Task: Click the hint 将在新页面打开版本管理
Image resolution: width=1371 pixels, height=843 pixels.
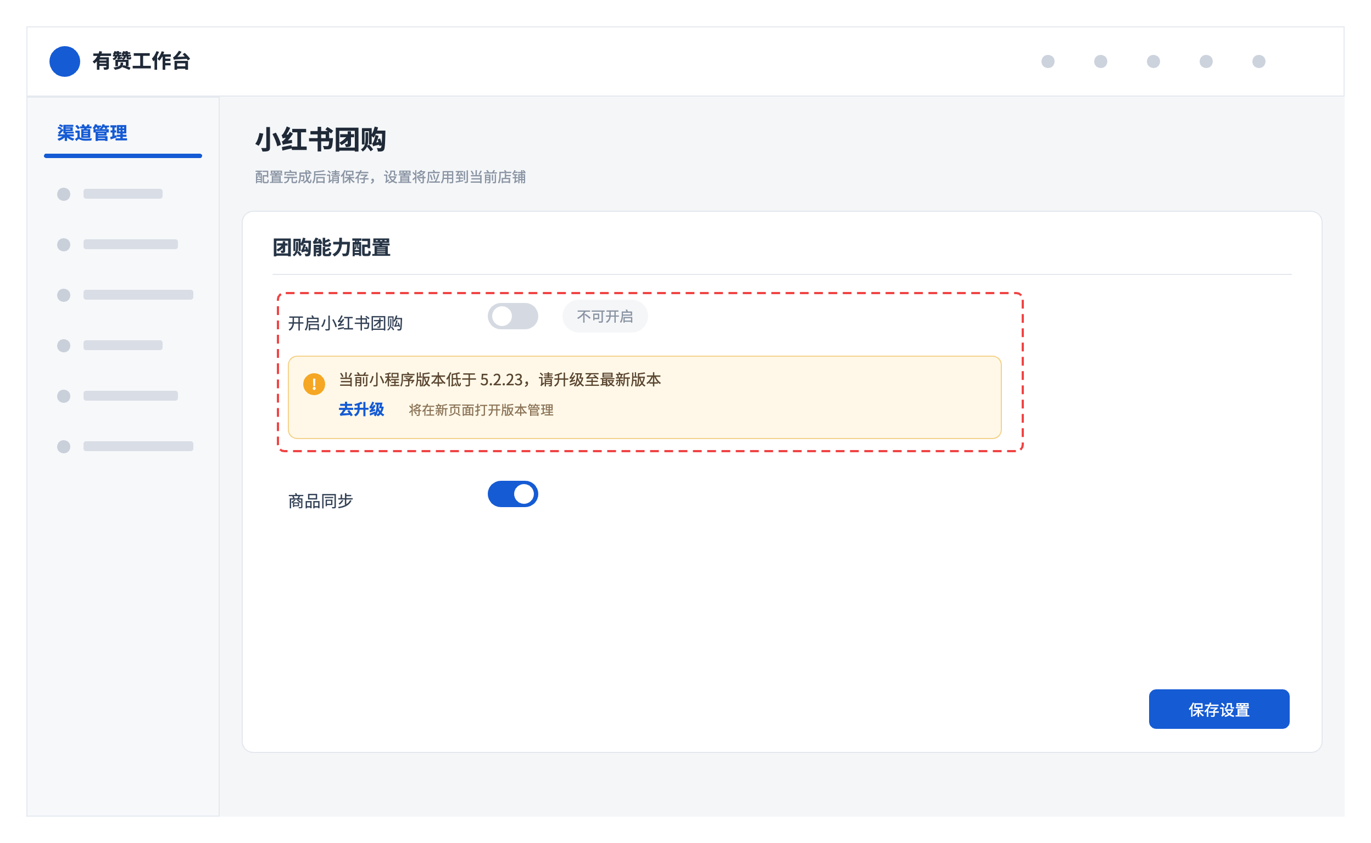Action: (481, 411)
